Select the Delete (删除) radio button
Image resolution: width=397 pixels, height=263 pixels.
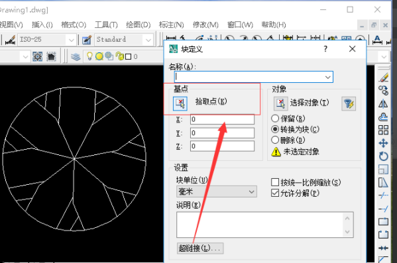pos(275,140)
